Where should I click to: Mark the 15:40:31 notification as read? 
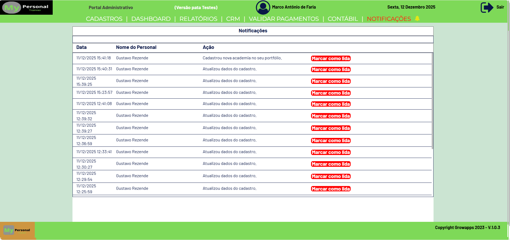tap(331, 69)
